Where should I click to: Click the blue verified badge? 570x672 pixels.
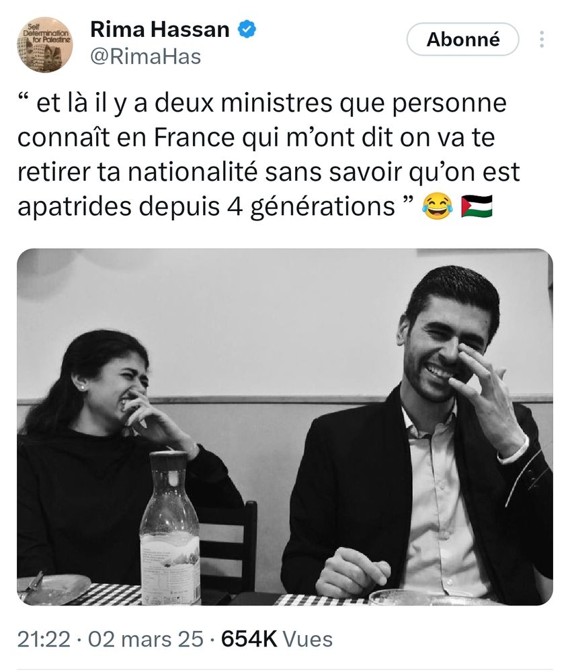click(x=247, y=29)
